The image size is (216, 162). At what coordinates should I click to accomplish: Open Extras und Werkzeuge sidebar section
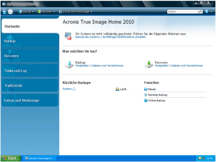tap(30, 100)
